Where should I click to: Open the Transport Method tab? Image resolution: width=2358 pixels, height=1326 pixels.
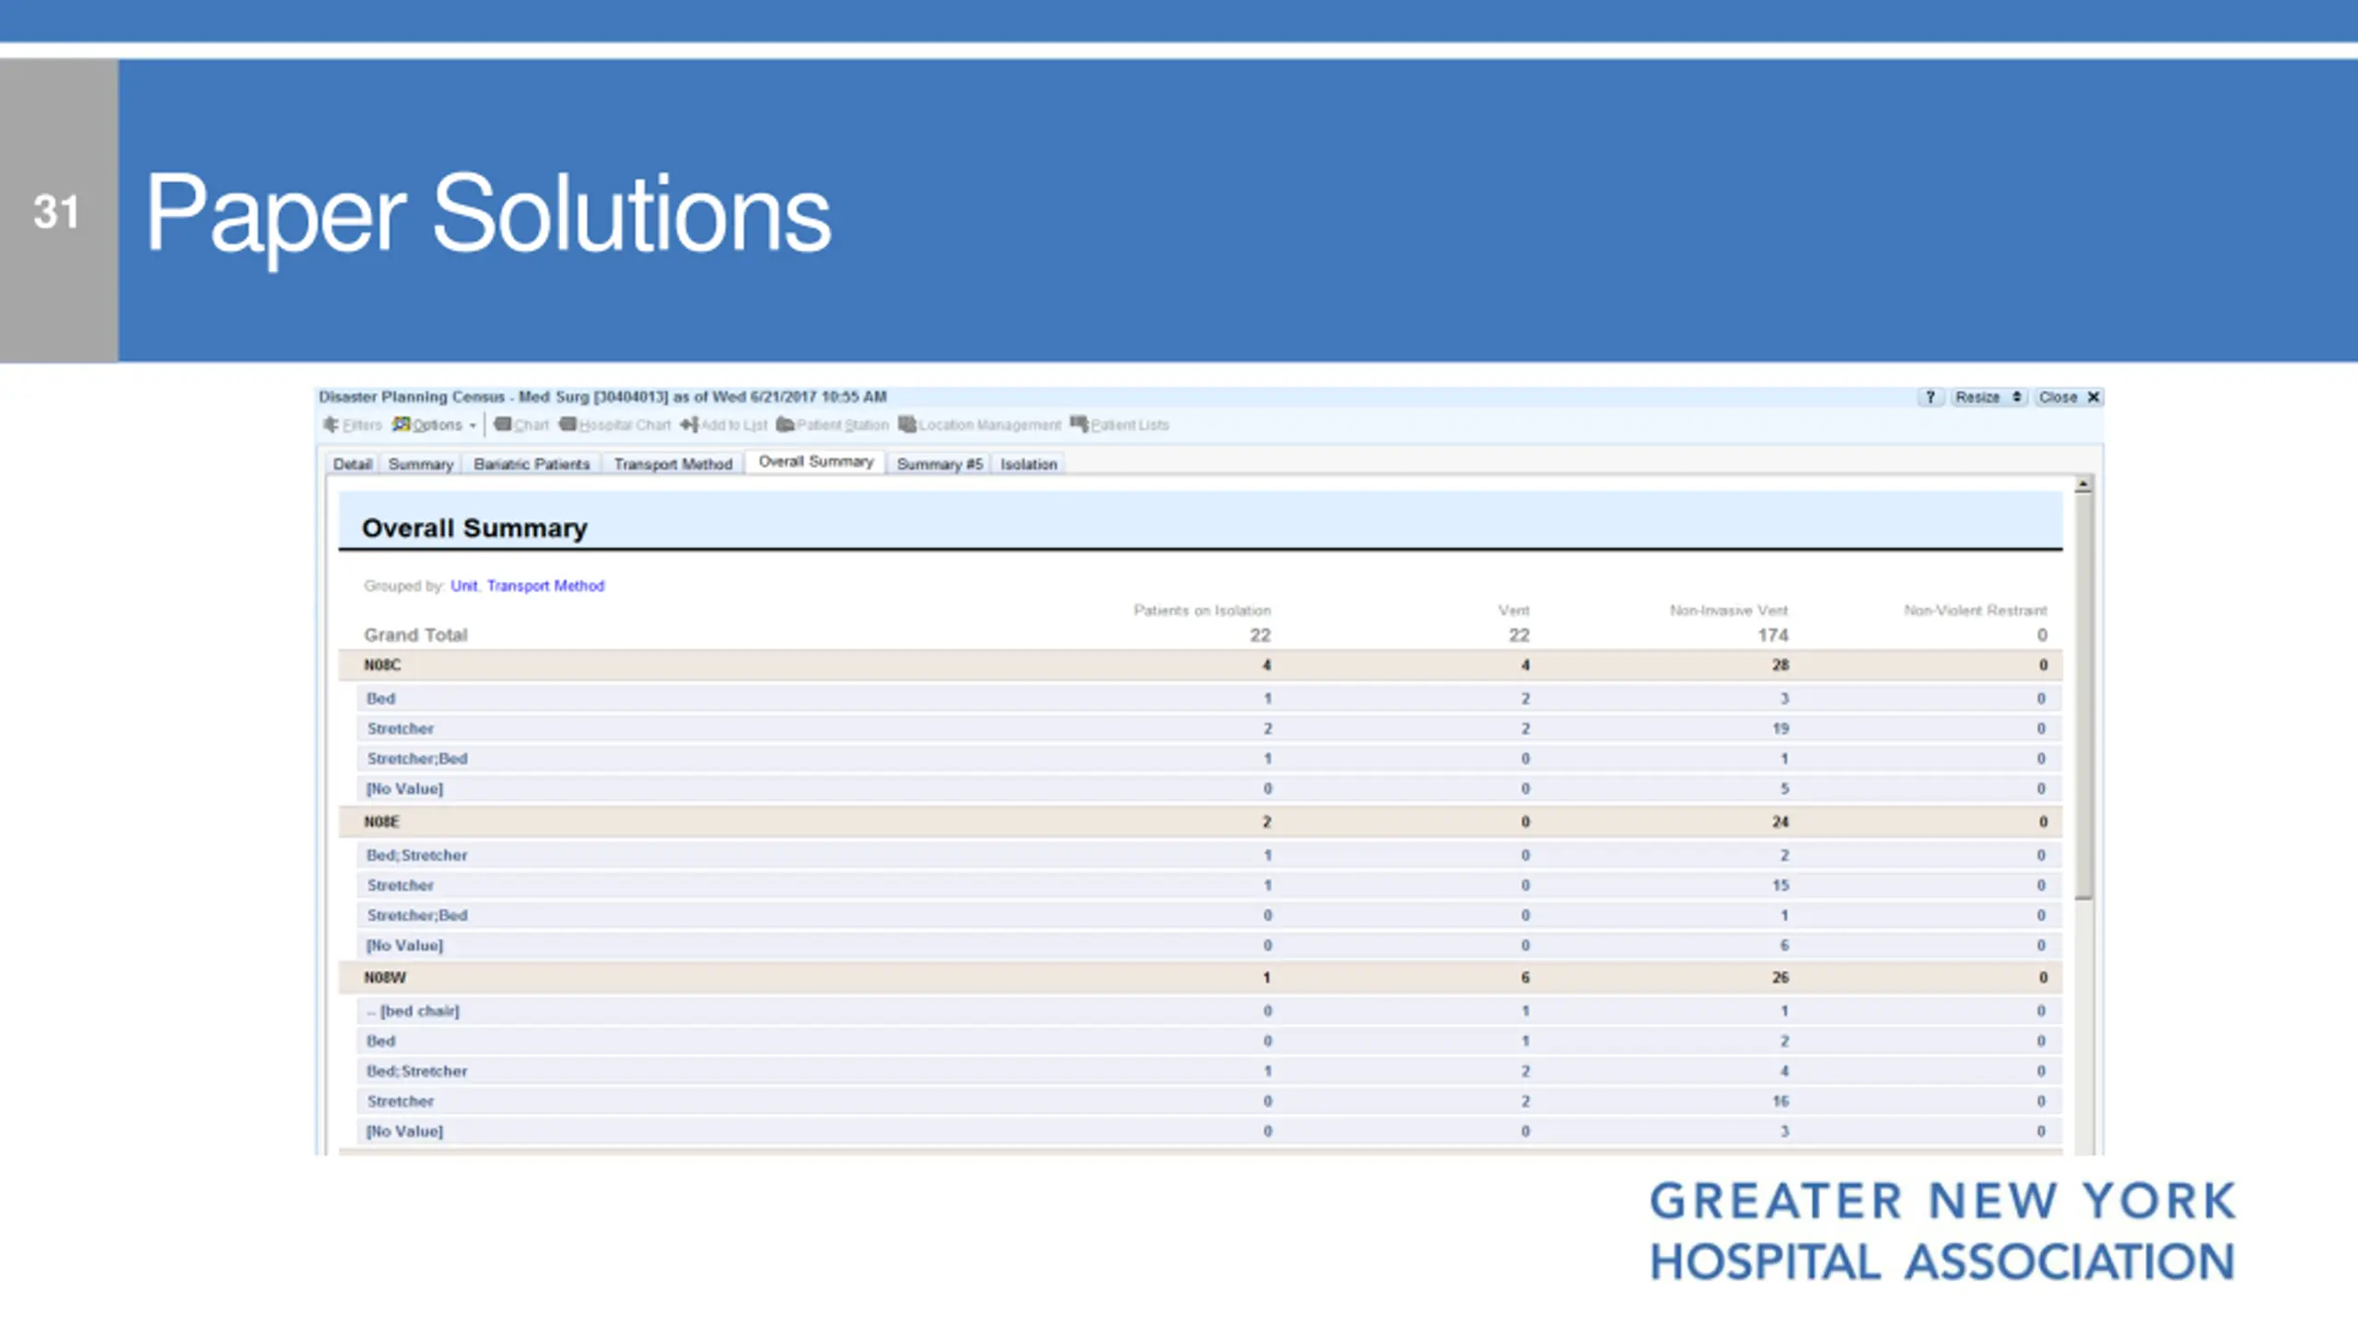pyautogui.click(x=673, y=464)
